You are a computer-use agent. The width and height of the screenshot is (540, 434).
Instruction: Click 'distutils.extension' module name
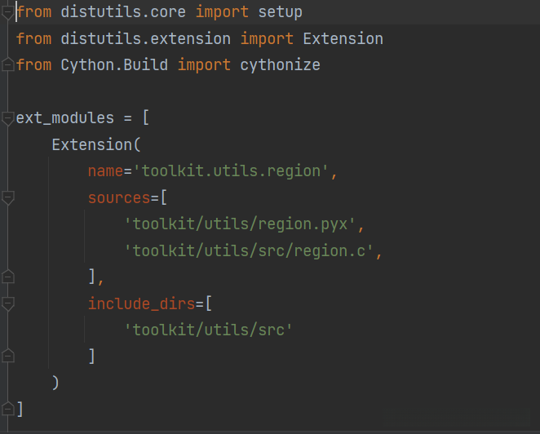coord(145,38)
